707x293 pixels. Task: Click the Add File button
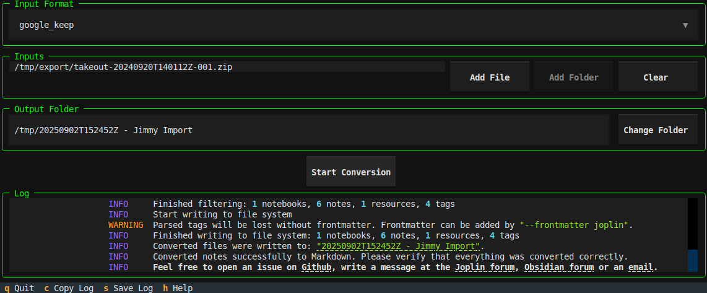(489, 77)
